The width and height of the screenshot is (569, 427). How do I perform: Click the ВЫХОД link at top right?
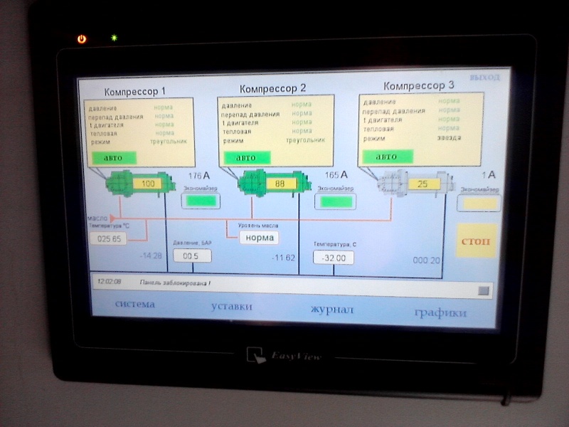click(485, 78)
